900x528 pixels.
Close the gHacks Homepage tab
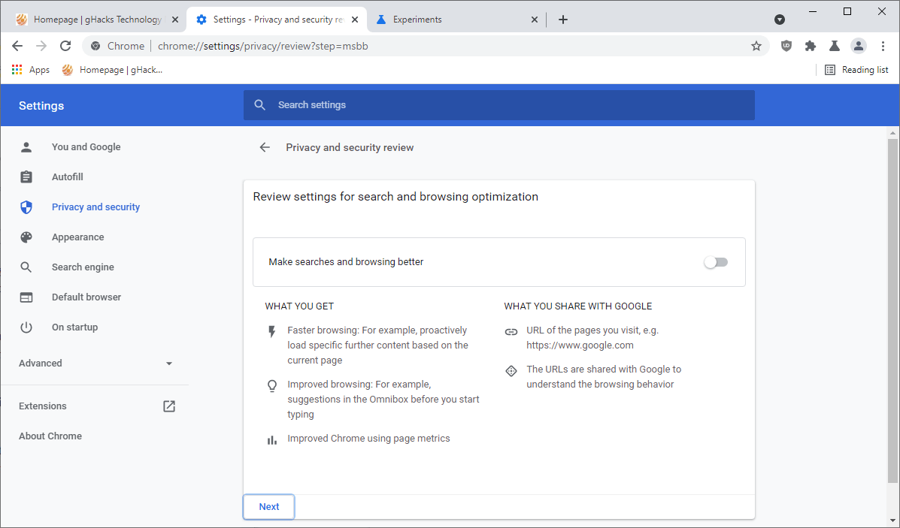[x=175, y=20]
